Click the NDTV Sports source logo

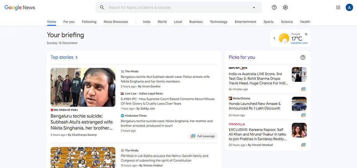point(238,68)
